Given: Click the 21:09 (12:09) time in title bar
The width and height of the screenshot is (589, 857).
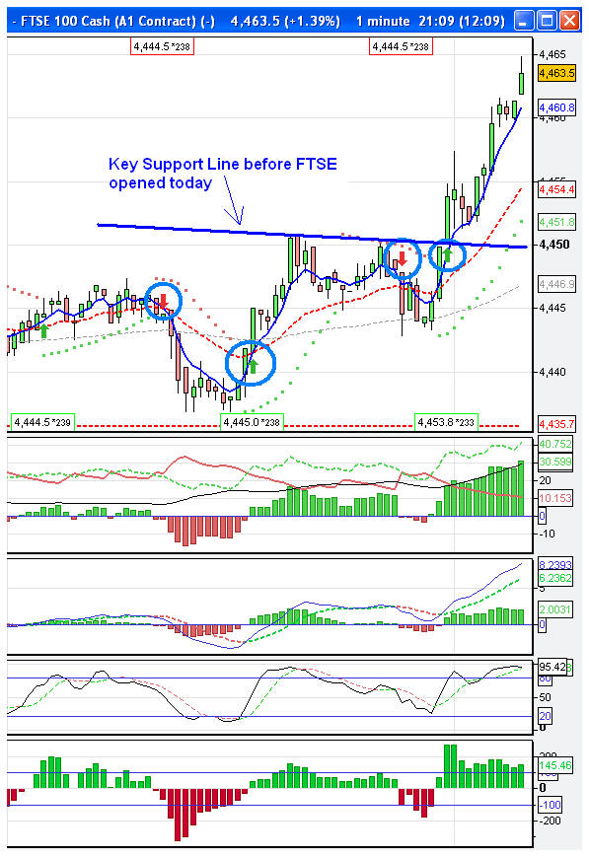Looking at the screenshot, I should [462, 22].
